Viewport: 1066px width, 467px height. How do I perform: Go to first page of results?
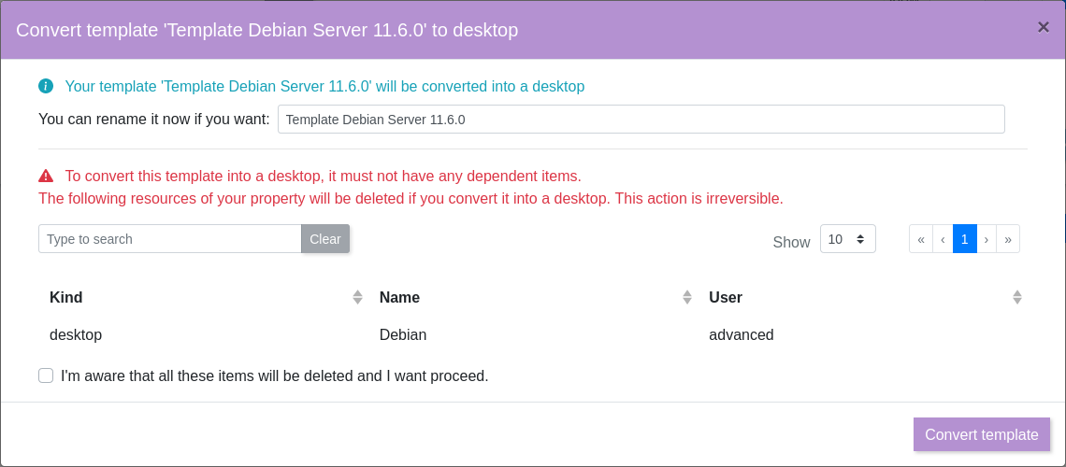[921, 239]
